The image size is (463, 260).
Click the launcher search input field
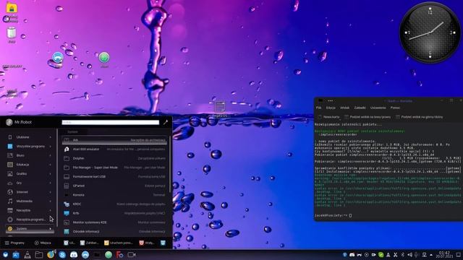(111, 122)
